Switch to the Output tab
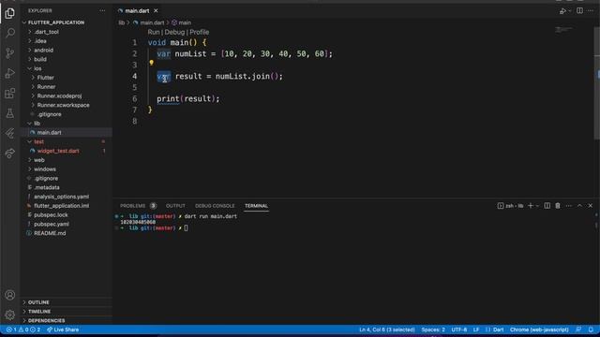600x337 pixels. [175, 206]
